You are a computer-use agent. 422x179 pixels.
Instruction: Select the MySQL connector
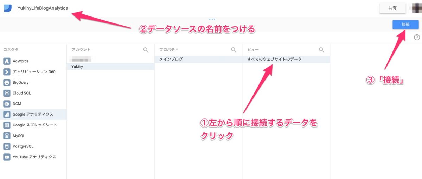(x=33, y=136)
